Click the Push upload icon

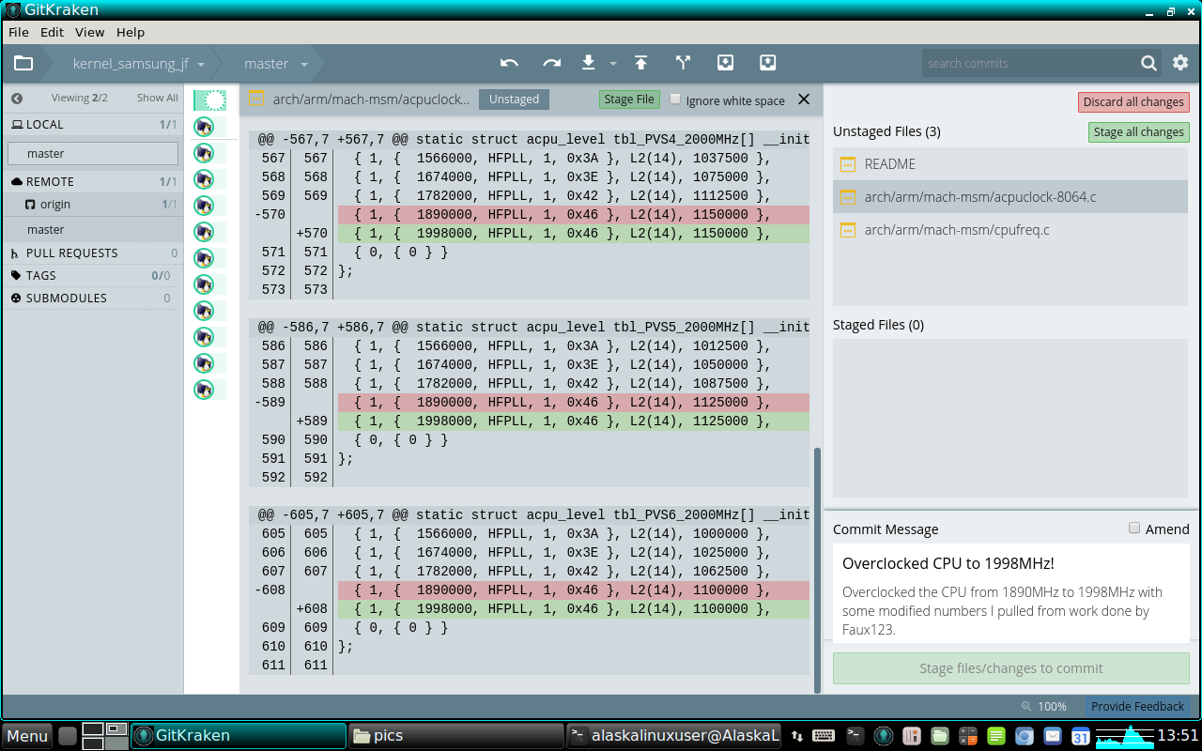pyautogui.click(x=640, y=63)
